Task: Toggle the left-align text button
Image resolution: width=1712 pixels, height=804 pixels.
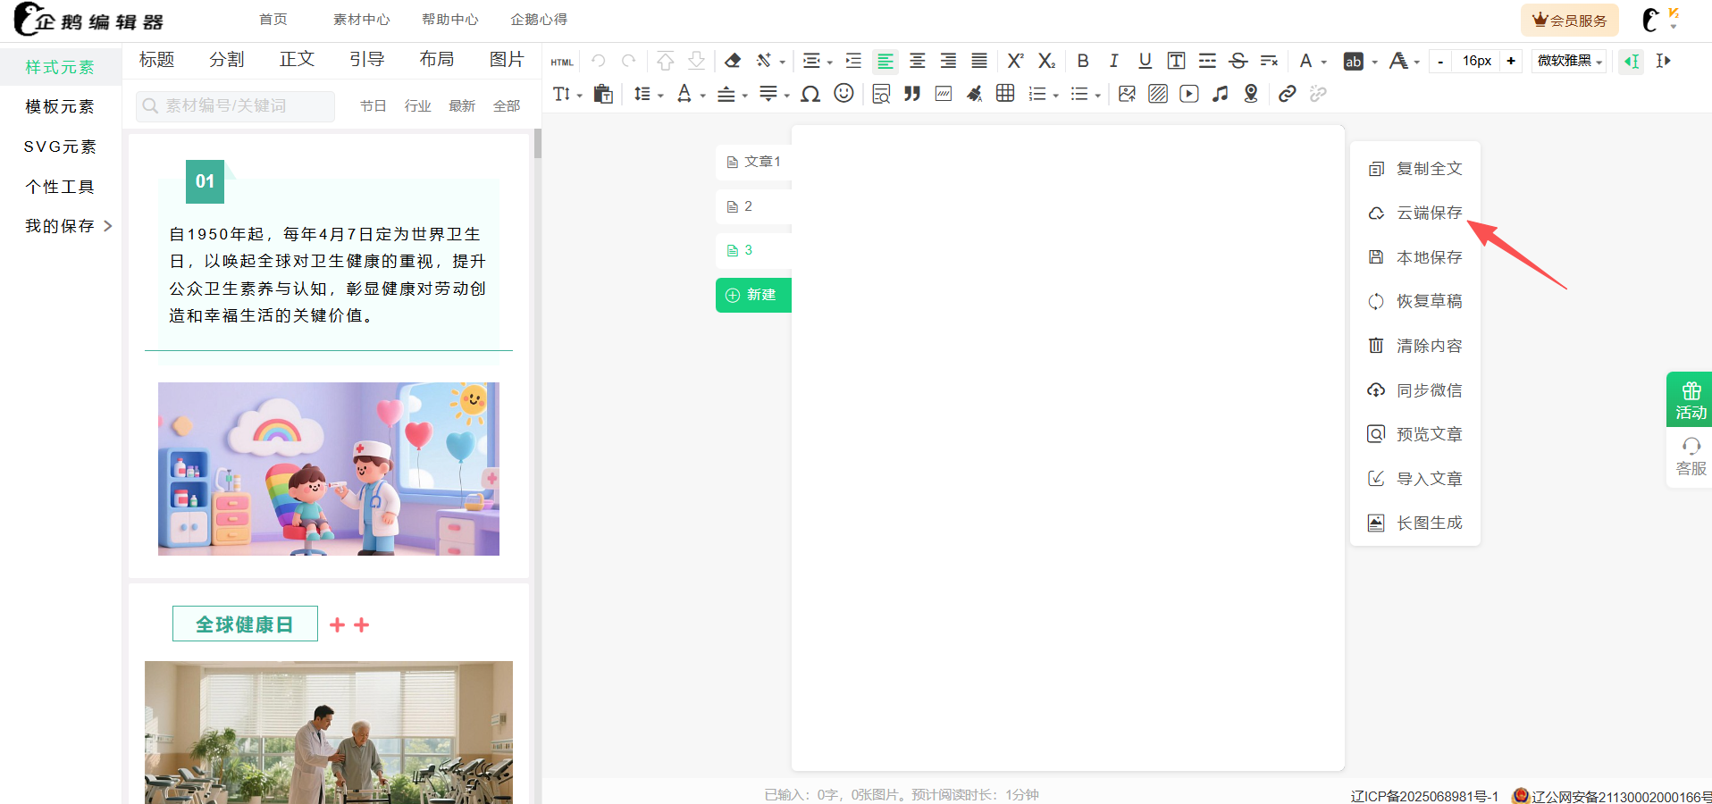Action: pos(885,61)
